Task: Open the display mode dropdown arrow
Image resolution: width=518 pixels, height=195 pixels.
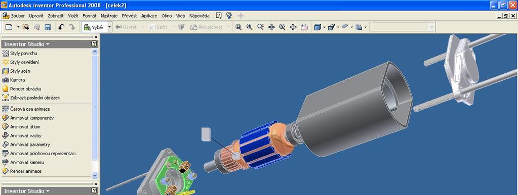Action: [324, 27]
